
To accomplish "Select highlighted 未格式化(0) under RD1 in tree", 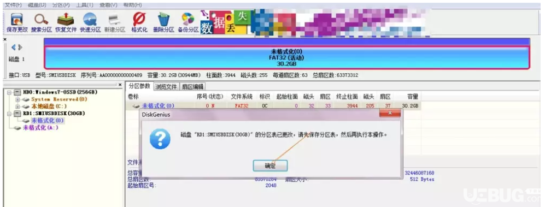I will [47, 121].
